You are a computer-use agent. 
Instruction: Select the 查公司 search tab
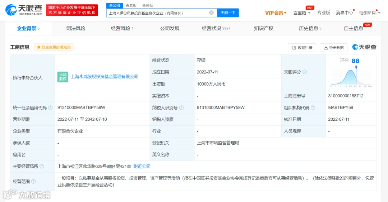pos(115,5)
